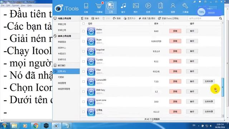This screenshot has height=129, width=229.
Task: Click the volume icon in system tray
Action: [211, 126]
